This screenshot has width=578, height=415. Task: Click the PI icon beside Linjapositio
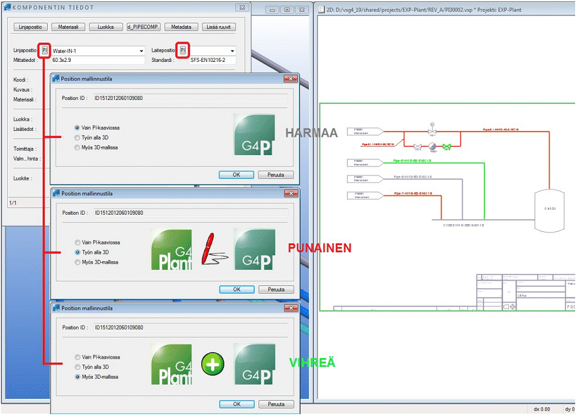(x=45, y=51)
